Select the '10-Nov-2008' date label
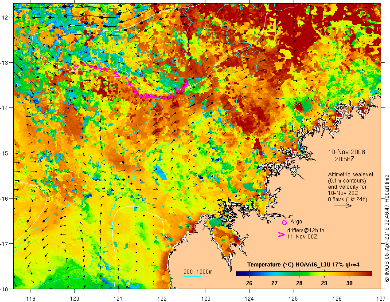This screenshot has width=390, height=302. (347, 152)
